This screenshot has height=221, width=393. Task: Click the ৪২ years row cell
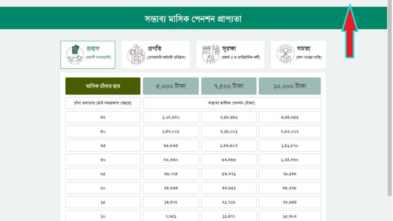click(103, 117)
